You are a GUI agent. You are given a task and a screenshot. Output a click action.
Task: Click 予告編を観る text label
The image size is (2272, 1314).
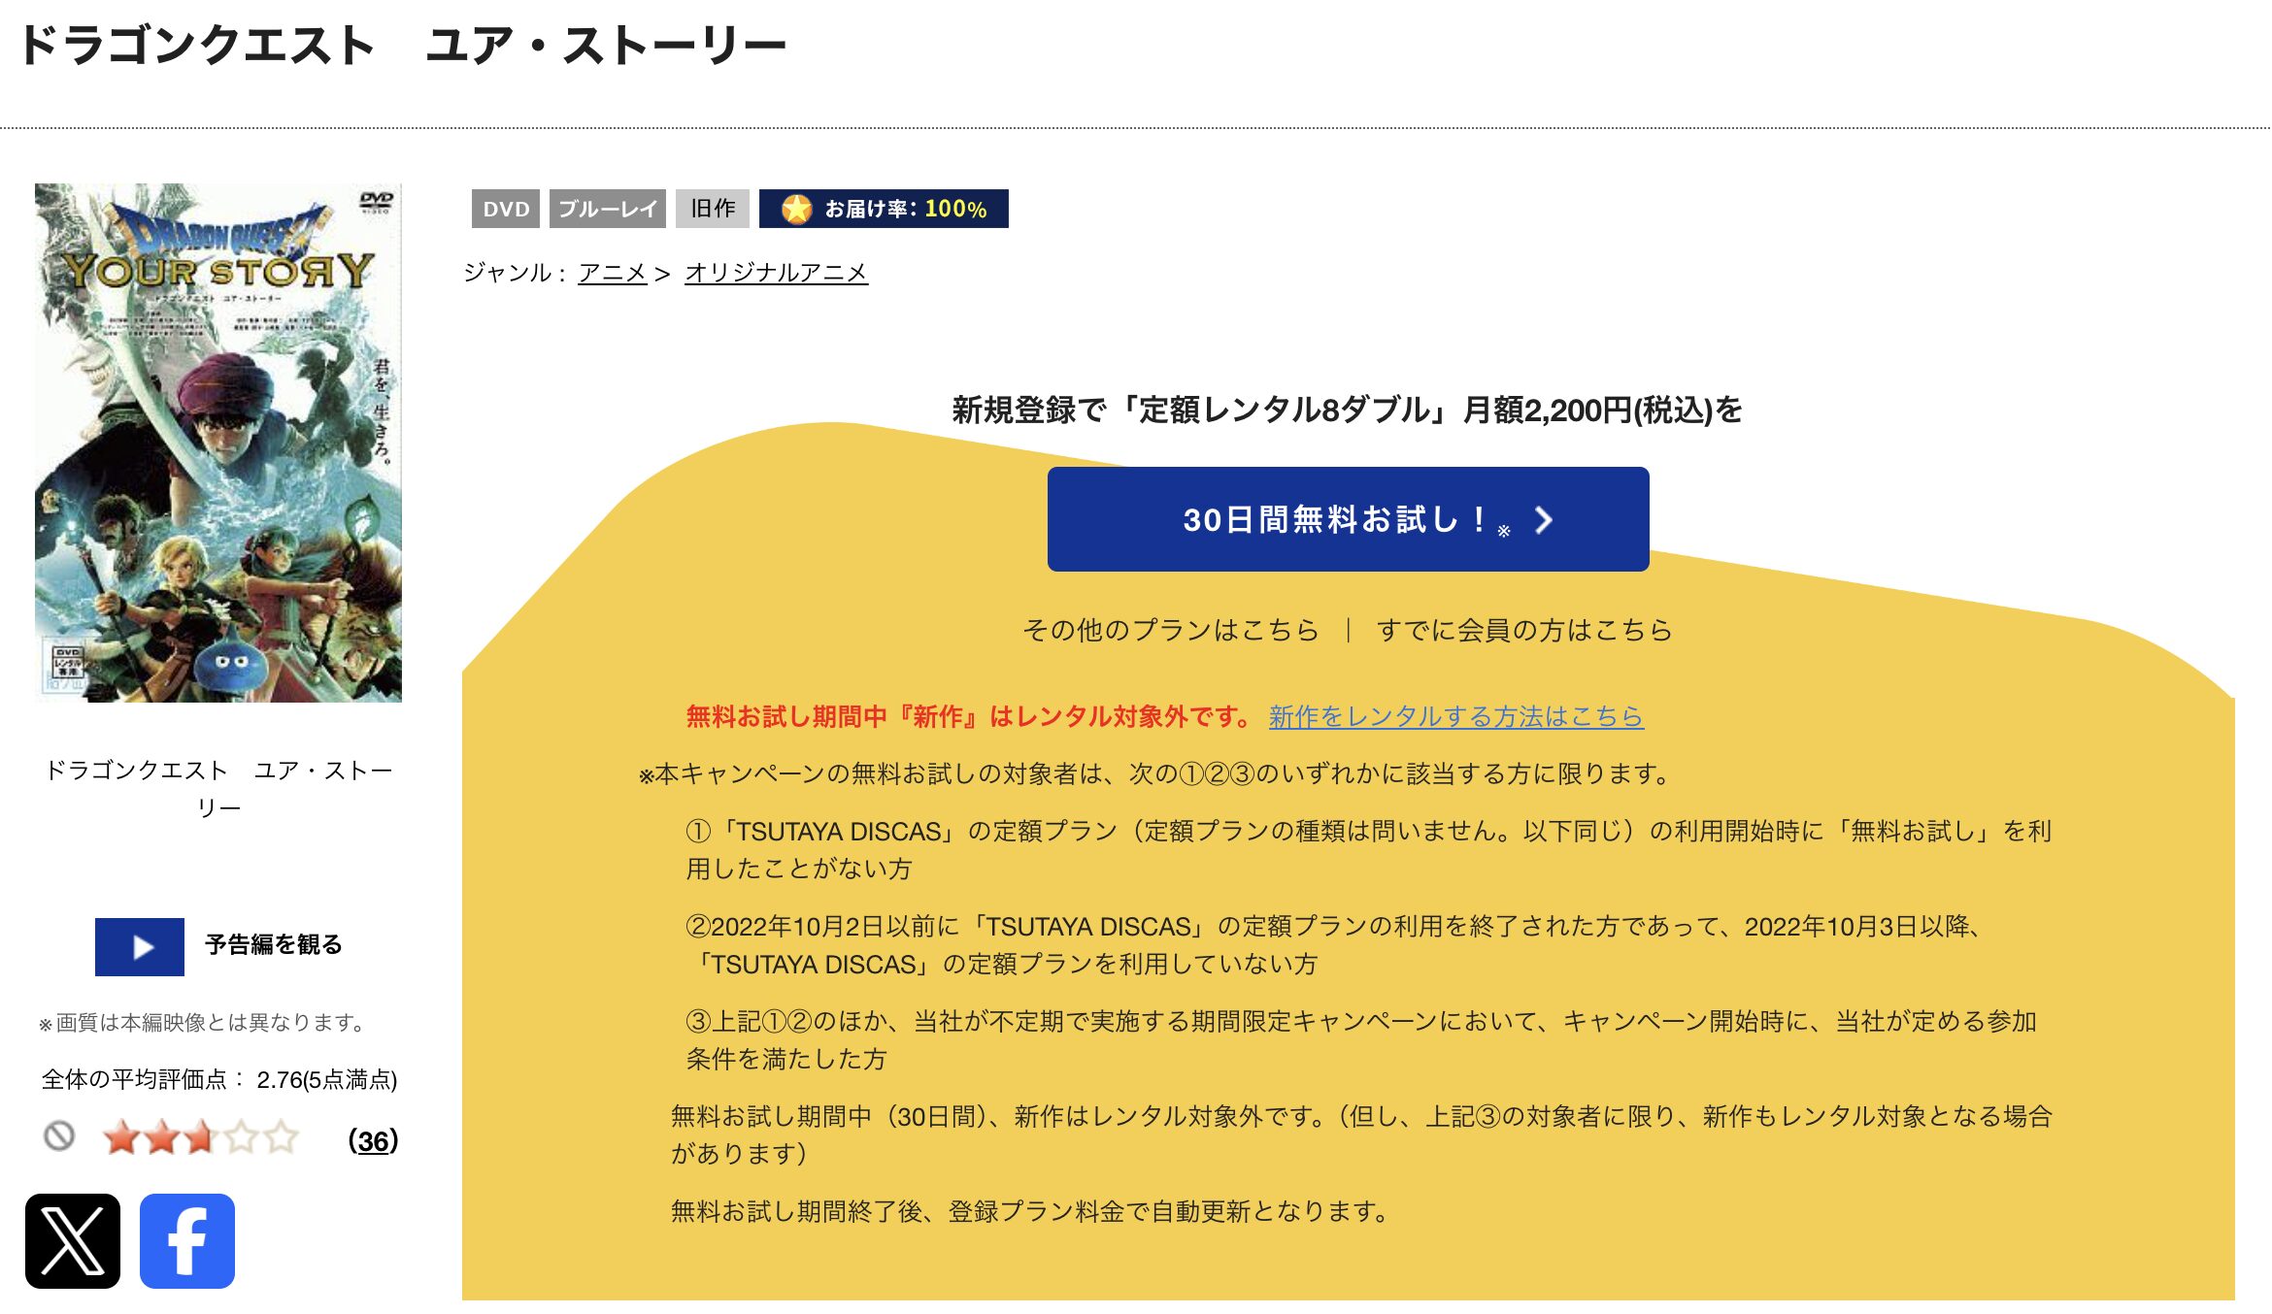pyautogui.click(x=274, y=945)
